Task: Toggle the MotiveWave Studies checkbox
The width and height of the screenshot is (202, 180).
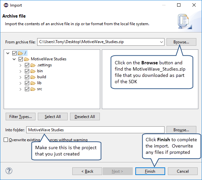Action: tap(21, 59)
